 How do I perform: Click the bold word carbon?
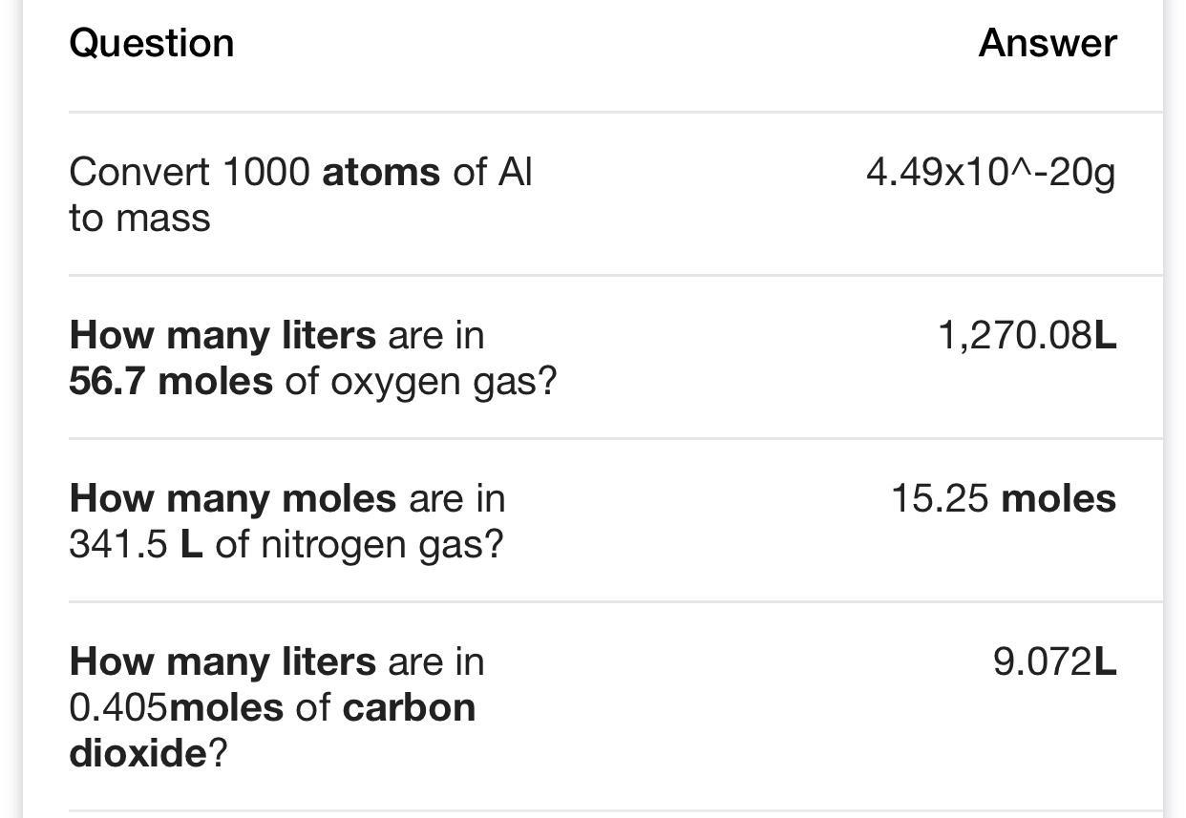pos(409,708)
